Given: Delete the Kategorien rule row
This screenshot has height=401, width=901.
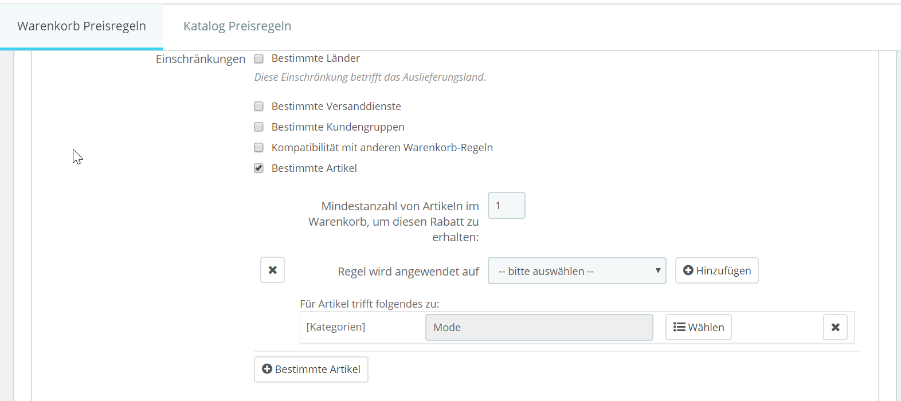Looking at the screenshot, I should [835, 327].
